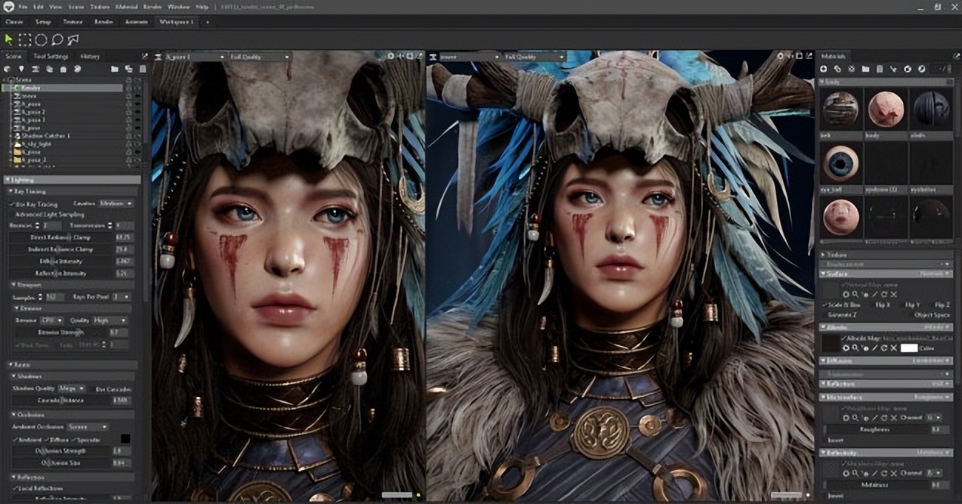Select the Shadow Catcher 1 scene item

click(47, 135)
